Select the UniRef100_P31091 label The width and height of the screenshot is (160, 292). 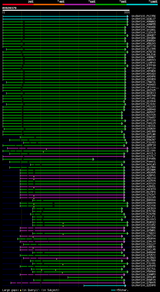click(143, 264)
